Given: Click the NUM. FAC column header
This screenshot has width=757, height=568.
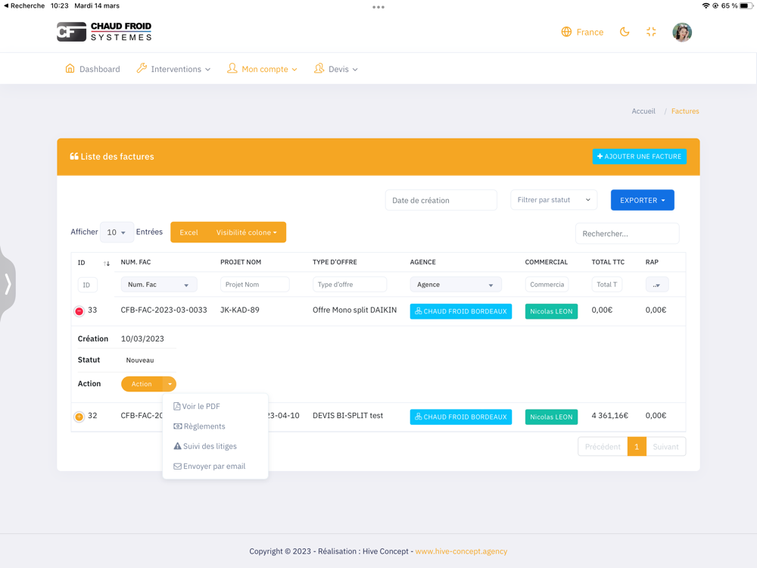Looking at the screenshot, I should point(136,262).
